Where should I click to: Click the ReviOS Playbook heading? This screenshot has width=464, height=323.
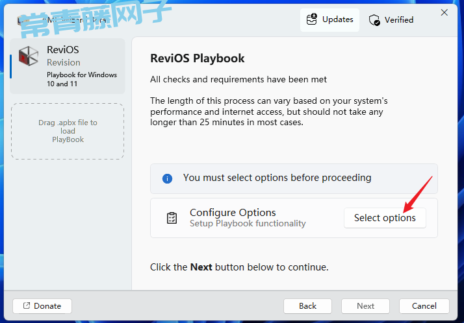tap(197, 58)
